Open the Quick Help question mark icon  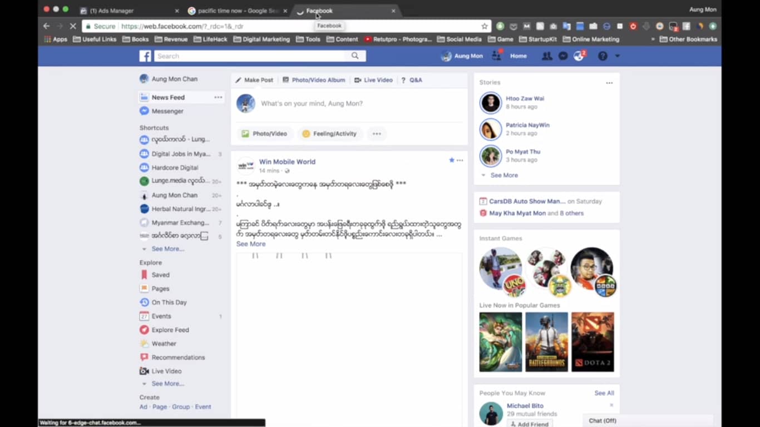(603, 56)
